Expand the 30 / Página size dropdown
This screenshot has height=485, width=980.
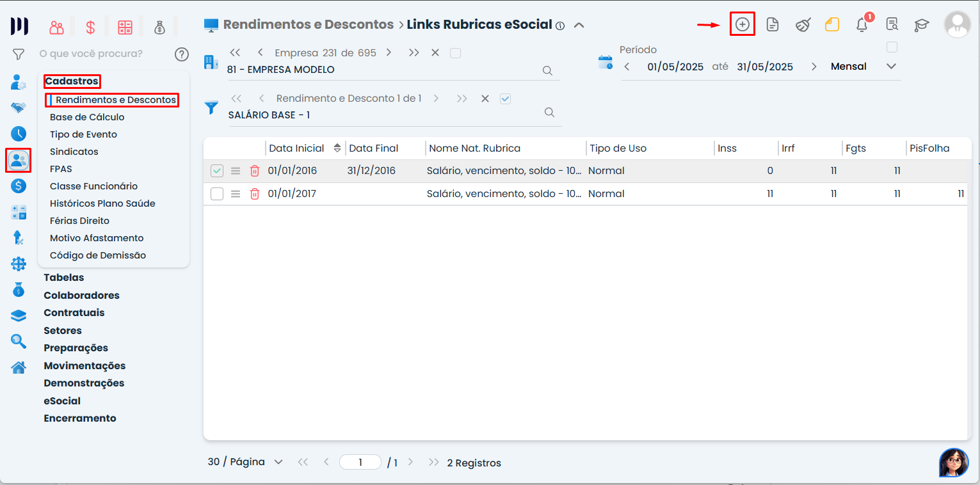278,462
